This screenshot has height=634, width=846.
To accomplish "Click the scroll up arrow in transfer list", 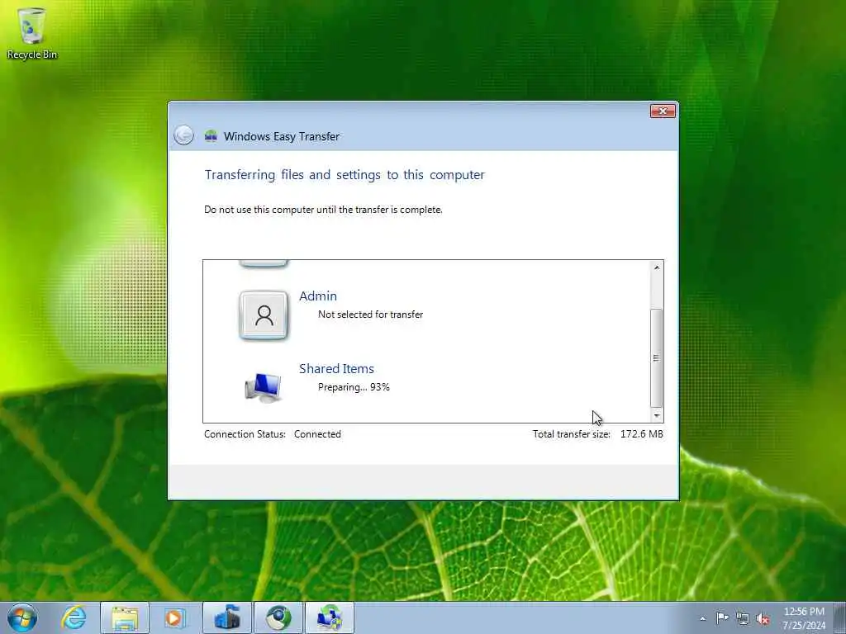I will [x=657, y=267].
